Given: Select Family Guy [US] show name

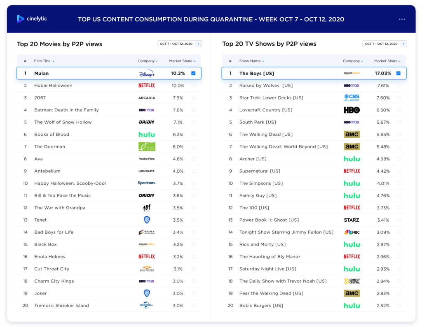Looking at the screenshot, I should click(258, 195).
